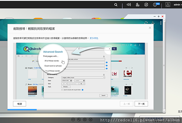Click the blue tutorial progress bar
Screen dimensions: 182x123
point(22,110)
